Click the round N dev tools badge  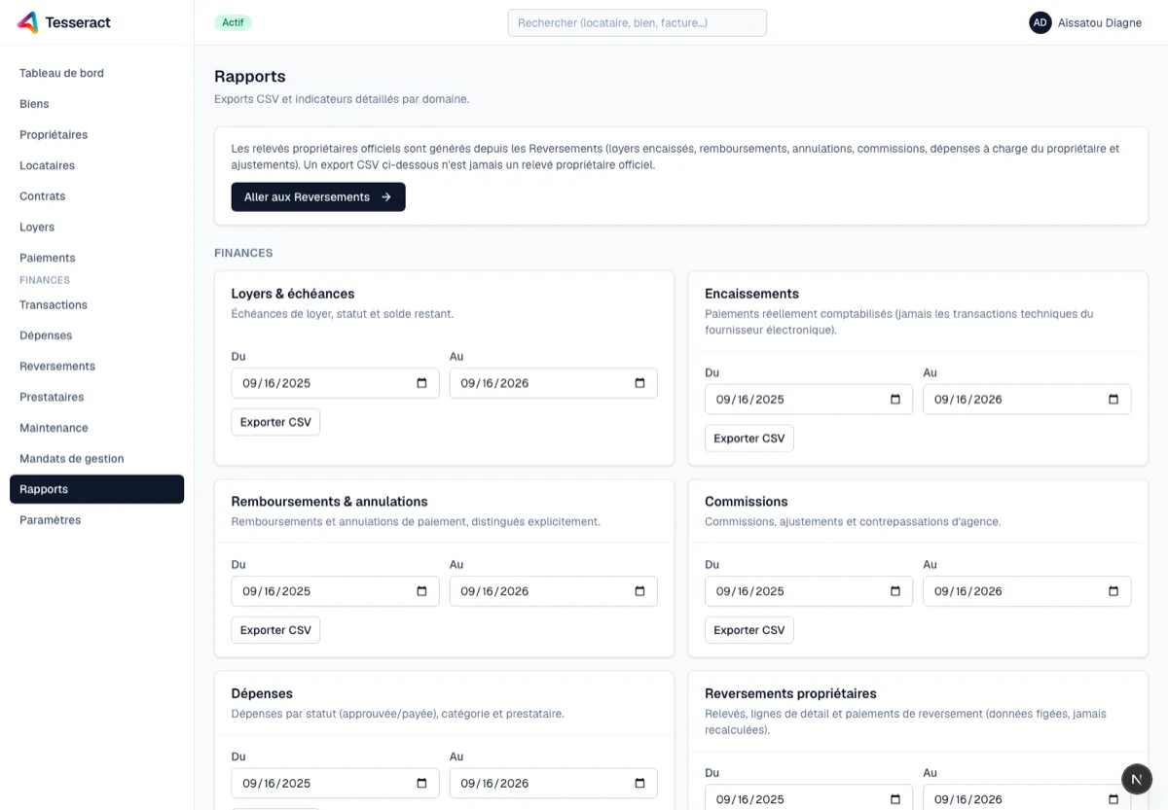(1137, 779)
